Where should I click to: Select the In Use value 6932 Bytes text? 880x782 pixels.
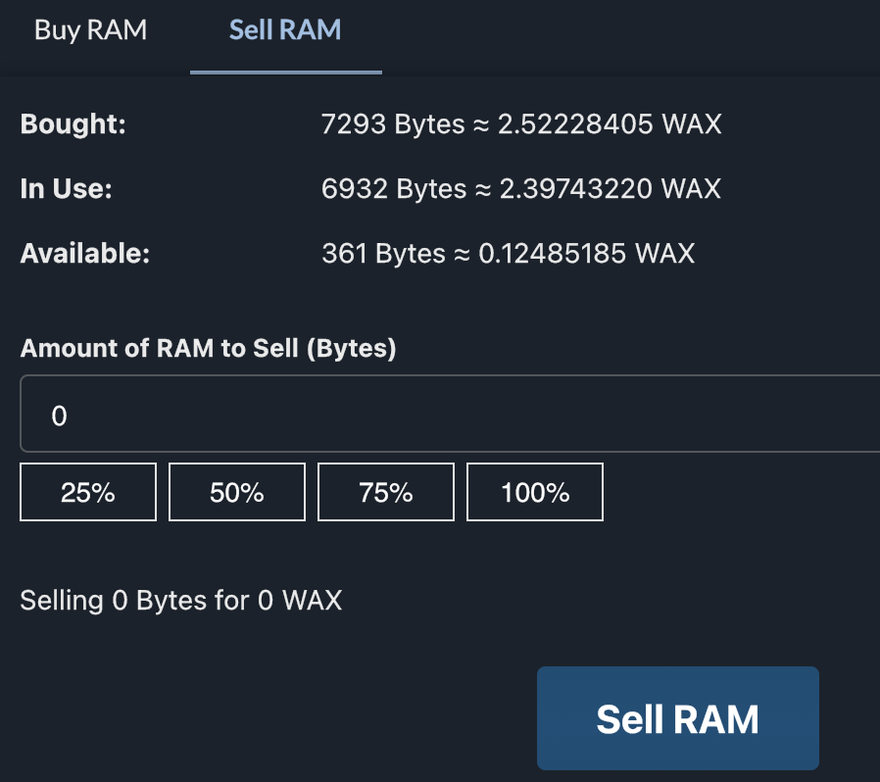click(394, 188)
